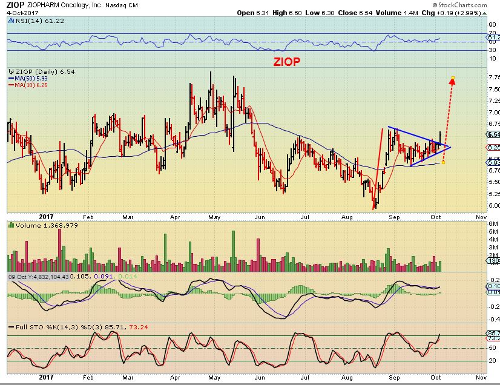Click the Volume 1,368,979 panel label
This screenshot has height=385, width=500.
click(47, 226)
